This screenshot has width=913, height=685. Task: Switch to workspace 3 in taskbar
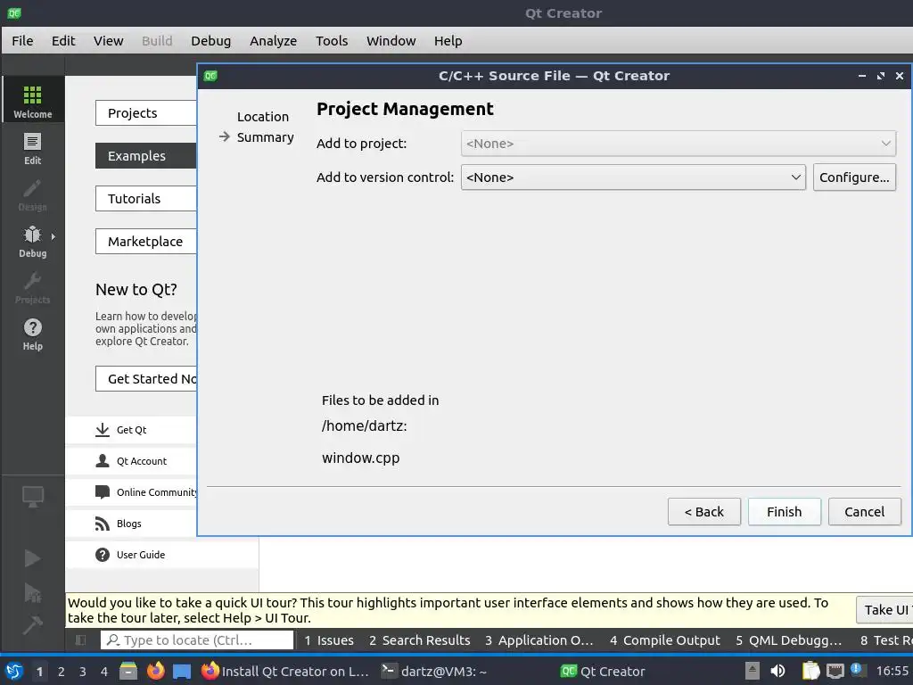point(83,672)
